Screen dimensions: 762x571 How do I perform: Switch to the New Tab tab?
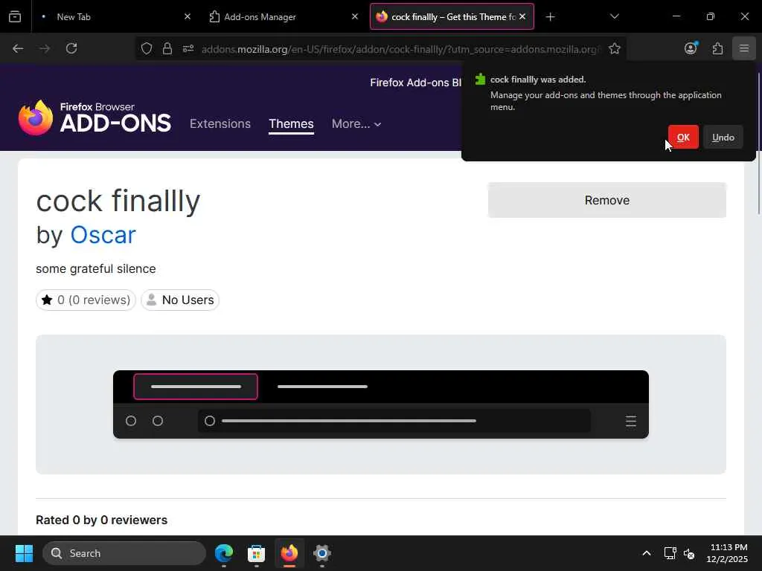click(115, 16)
